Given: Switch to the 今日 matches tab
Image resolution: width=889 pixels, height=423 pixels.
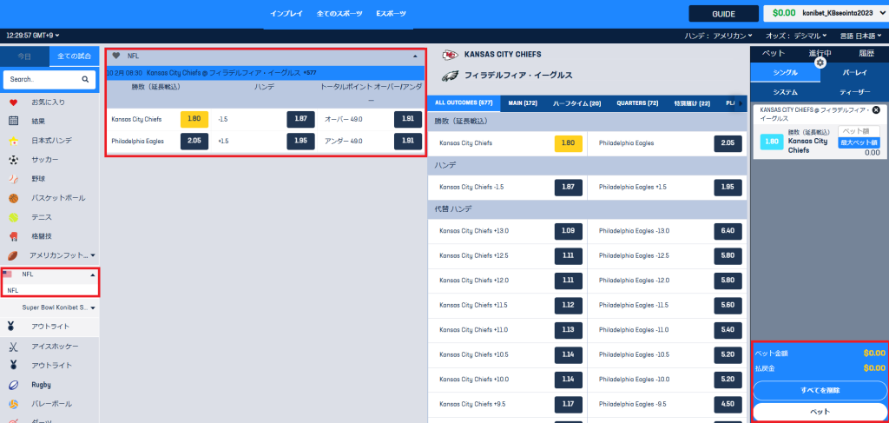Looking at the screenshot, I should [24, 56].
